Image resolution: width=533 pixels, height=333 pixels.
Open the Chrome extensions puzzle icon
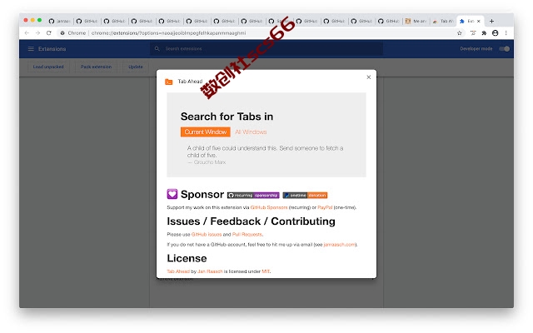(x=484, y=33)
